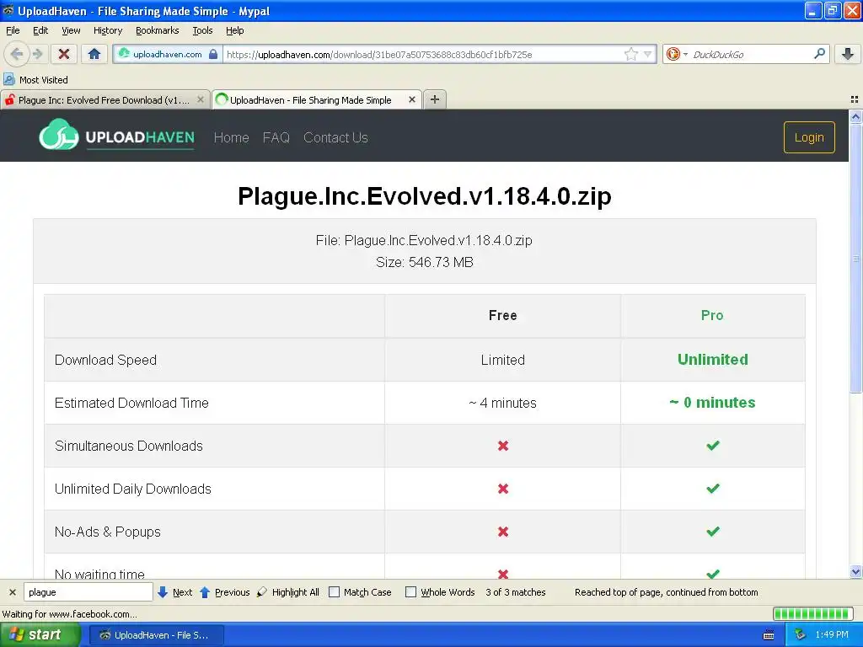The width and height of the screenshot is (863, 647).
Task: Enable the Match Case checkbox
Action: pyautogui.click(x=334, y=592)
